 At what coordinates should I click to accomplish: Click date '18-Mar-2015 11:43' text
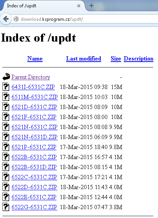pos(84,187)
